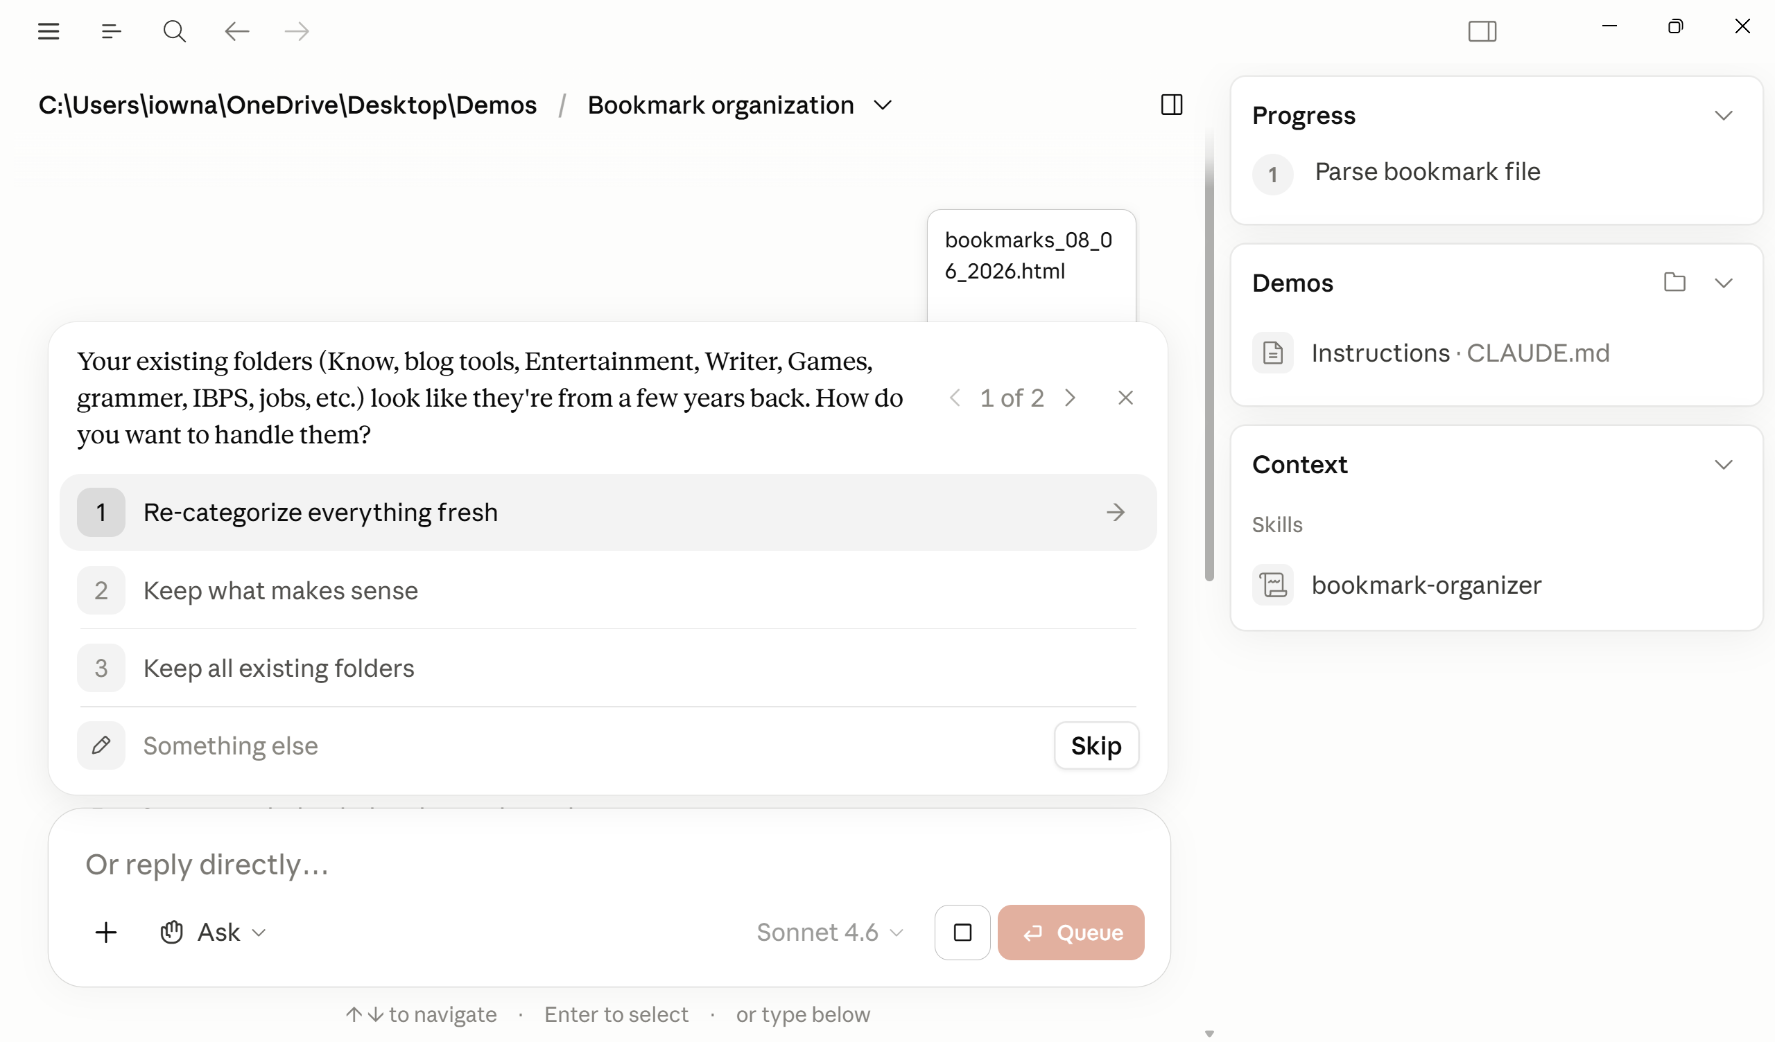
Task: Click the '1 of 2' page indicator
Action: [1012, 398]
